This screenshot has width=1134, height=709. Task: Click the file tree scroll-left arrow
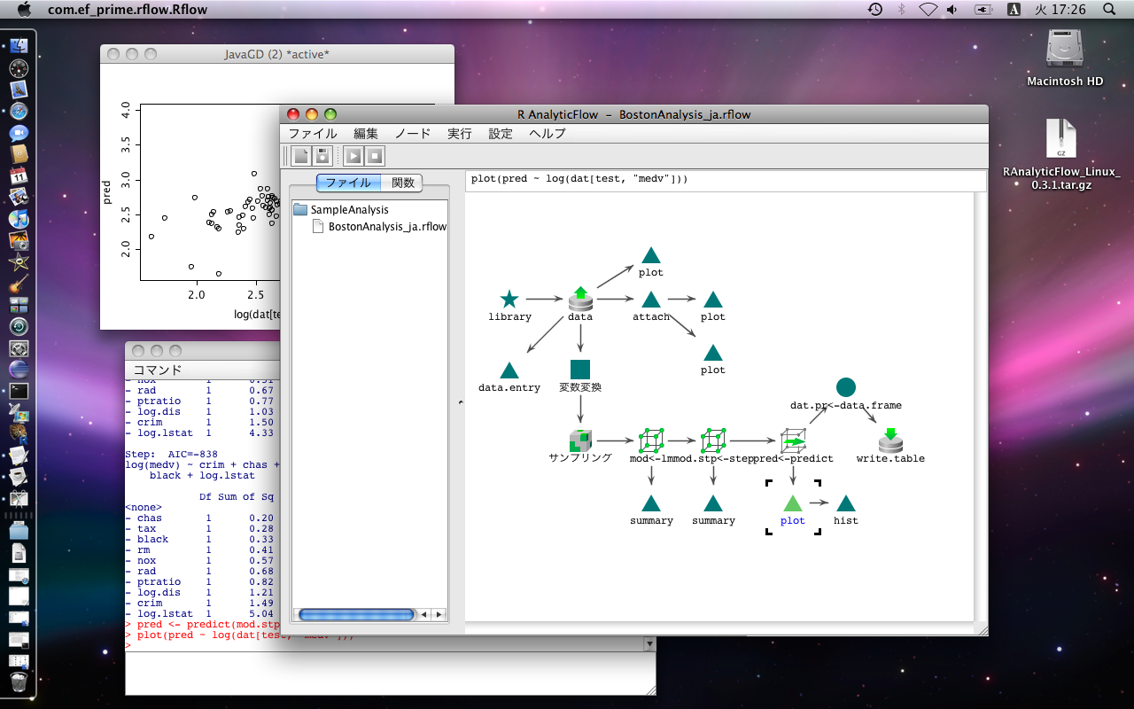[x=423, y=614]
